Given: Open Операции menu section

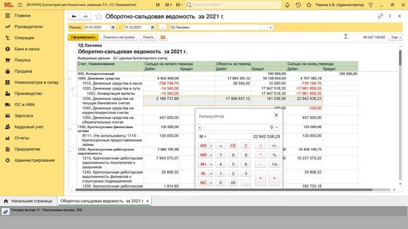Looking at the screenshot, I should click(x=24, y=38).
